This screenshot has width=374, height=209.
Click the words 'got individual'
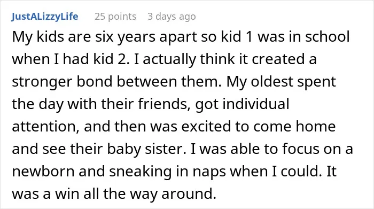(243, 104)
